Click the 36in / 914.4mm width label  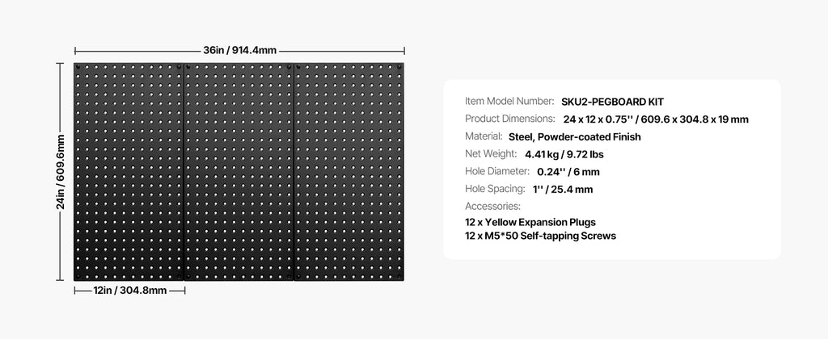click(x=239, y=50)
